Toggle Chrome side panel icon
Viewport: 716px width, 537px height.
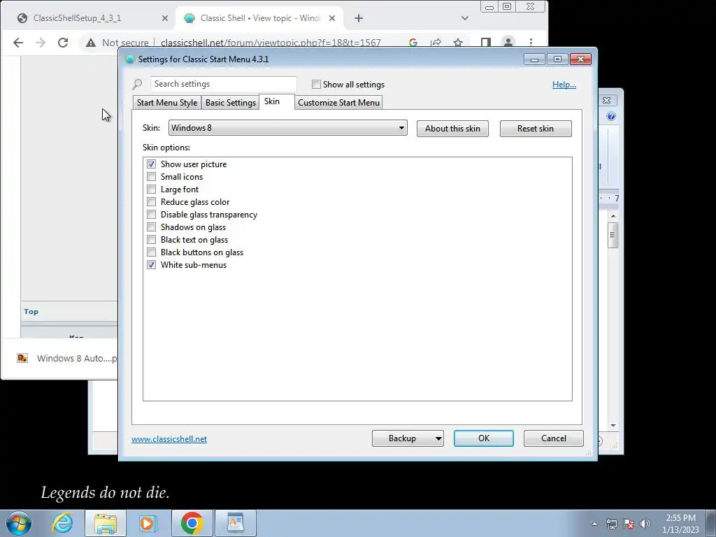pyautogui.click(x=486, y=43)
